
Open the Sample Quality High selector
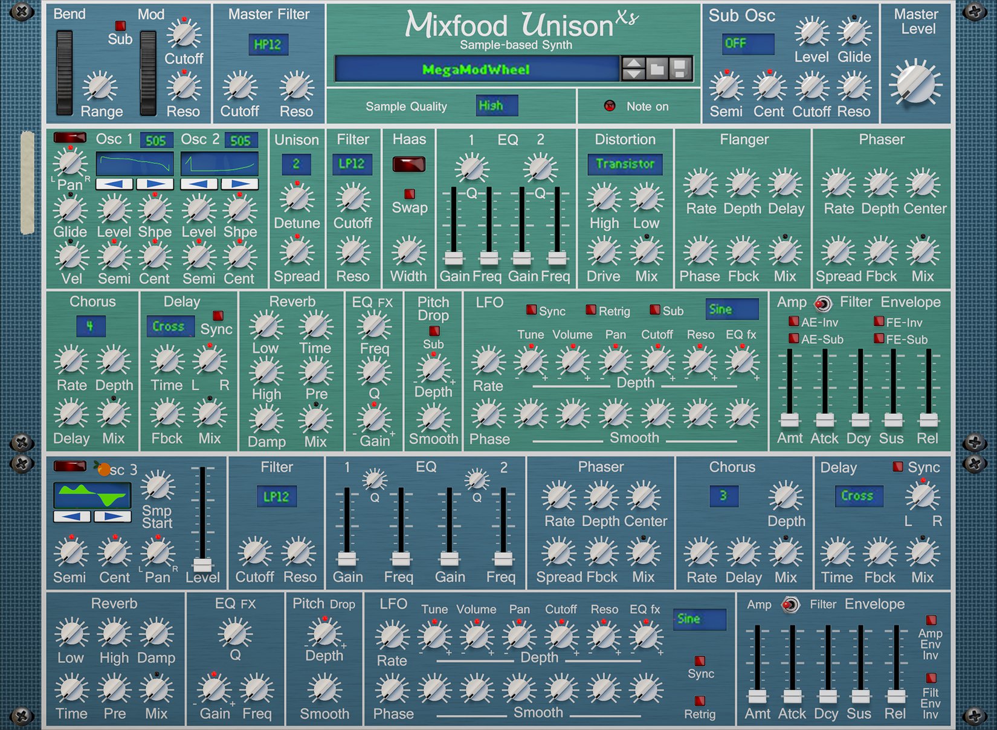click(x=497, y=106)
